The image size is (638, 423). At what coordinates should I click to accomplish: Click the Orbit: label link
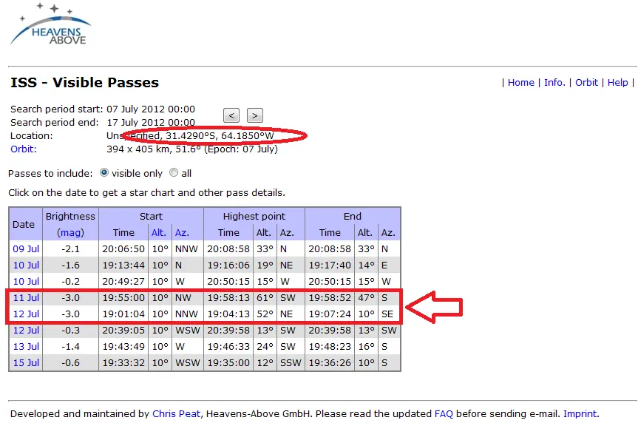(x=23, y=149)
